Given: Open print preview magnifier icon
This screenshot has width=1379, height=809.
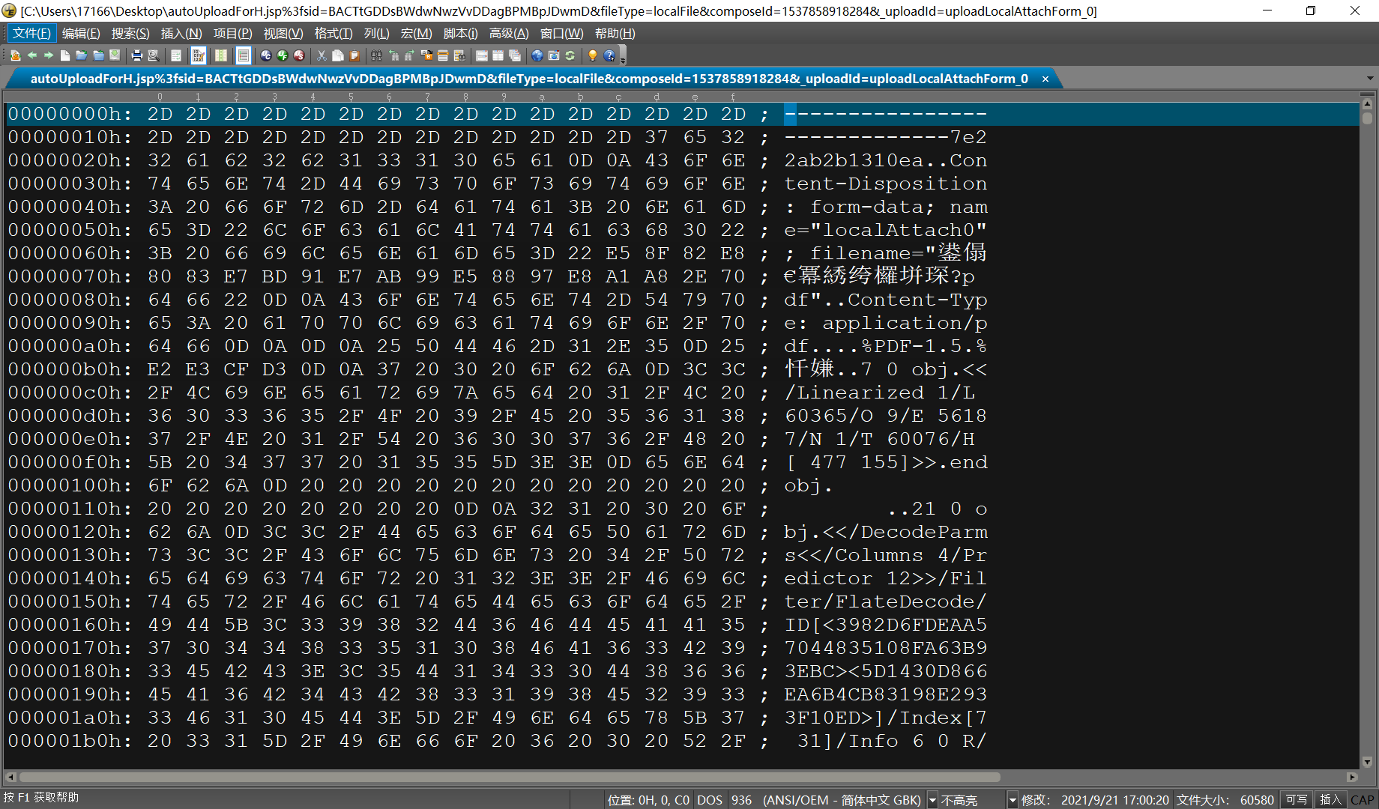Looking at the screenshot, I should pos(154,55).
